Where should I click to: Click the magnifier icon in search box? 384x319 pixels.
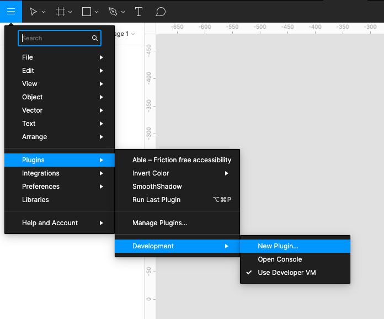(x=95, y=38)
